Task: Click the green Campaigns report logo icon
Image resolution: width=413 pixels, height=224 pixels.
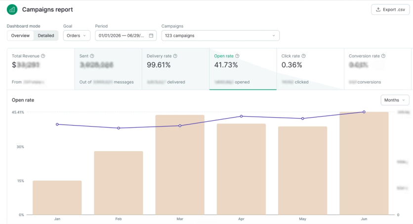Action: tap(12, 10)
